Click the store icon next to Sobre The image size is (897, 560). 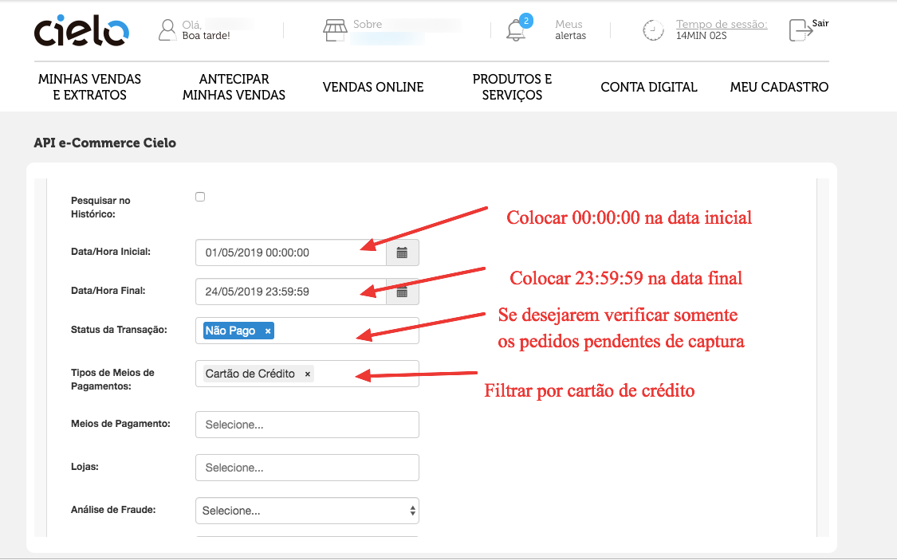(x=335, y=30)
